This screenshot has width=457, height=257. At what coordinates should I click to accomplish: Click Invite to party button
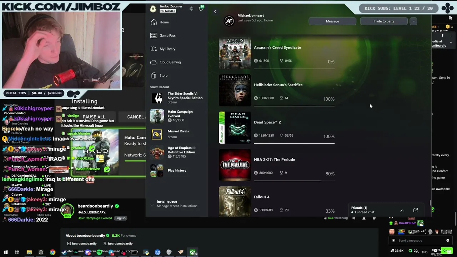tap(384, 21)
